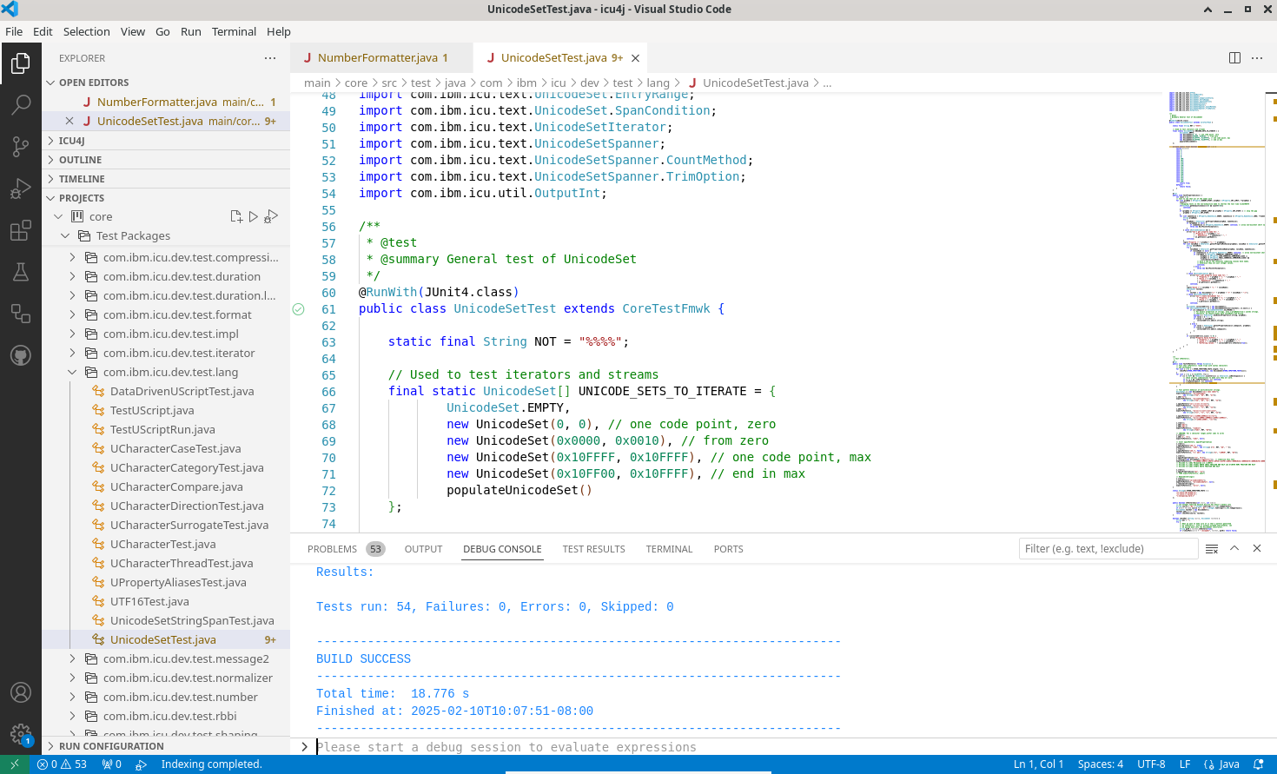Open editor More Actions ellipsis
The height and width of the screenshot is (774, 1277).
point(1257,58)
